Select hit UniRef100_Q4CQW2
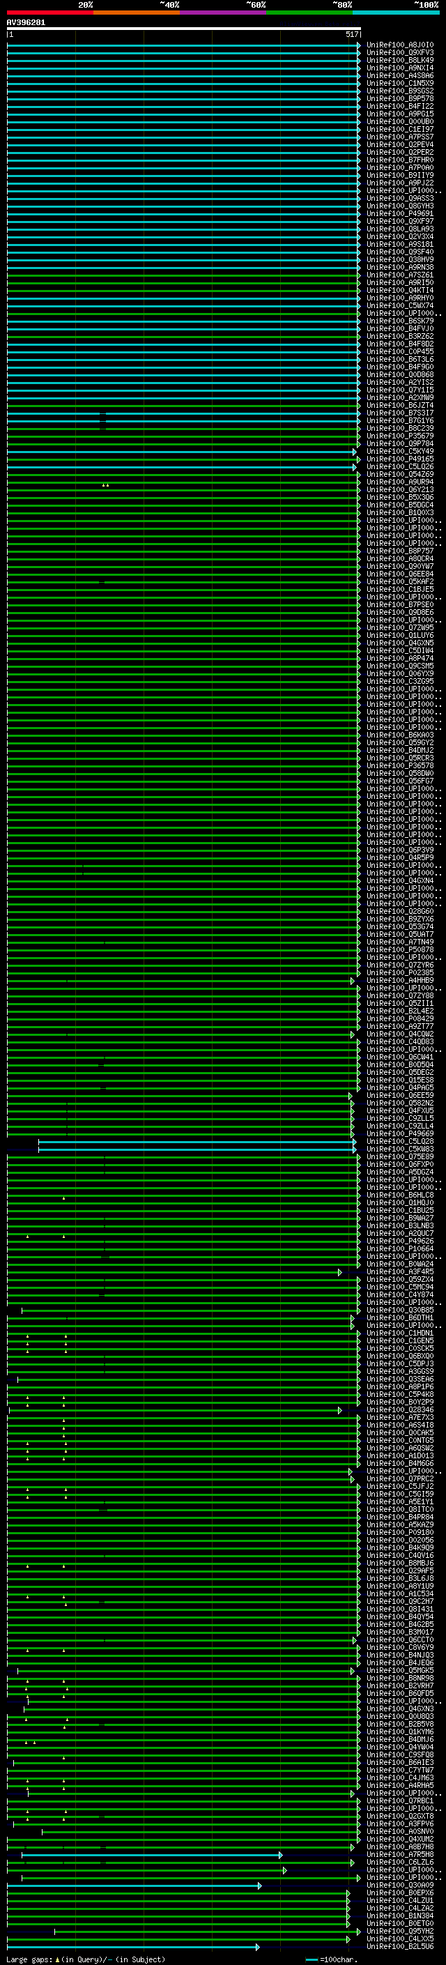 (x=400, y=1034)
